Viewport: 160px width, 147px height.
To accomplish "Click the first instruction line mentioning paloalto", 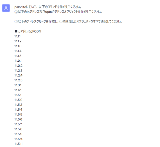I will click(x=48, y=7).
